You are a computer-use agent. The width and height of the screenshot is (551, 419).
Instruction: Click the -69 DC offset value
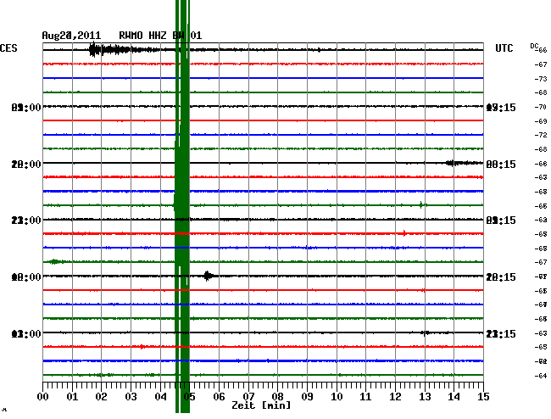(x=541, y=121)
